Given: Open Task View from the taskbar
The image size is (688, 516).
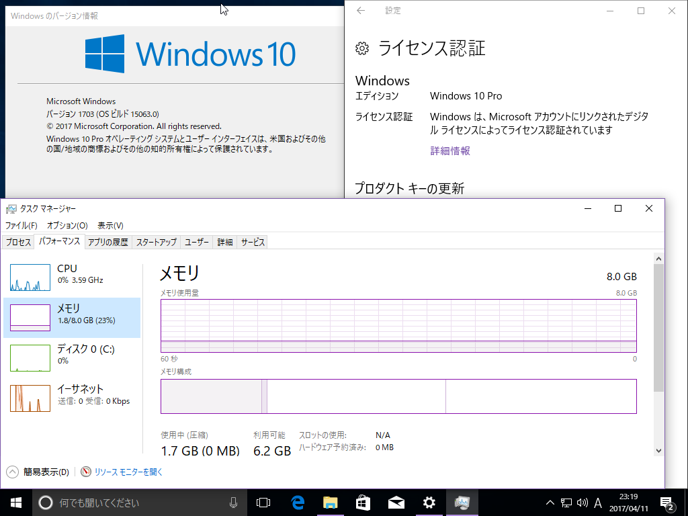Looking at the screenshot, I should click(263, 502).
